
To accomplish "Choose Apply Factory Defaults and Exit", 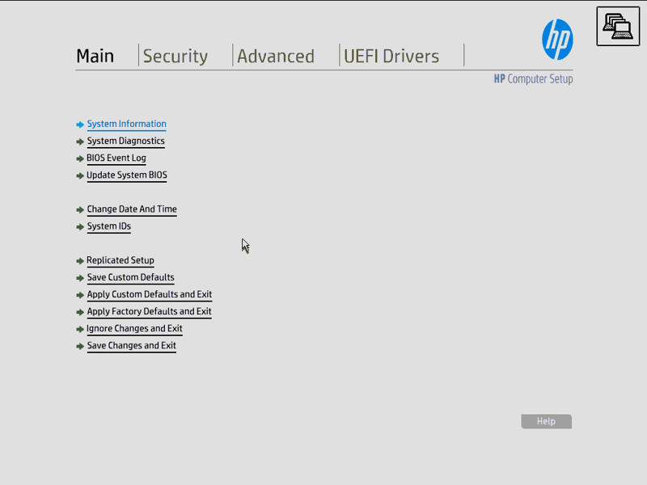I will [x=149, y=311].
